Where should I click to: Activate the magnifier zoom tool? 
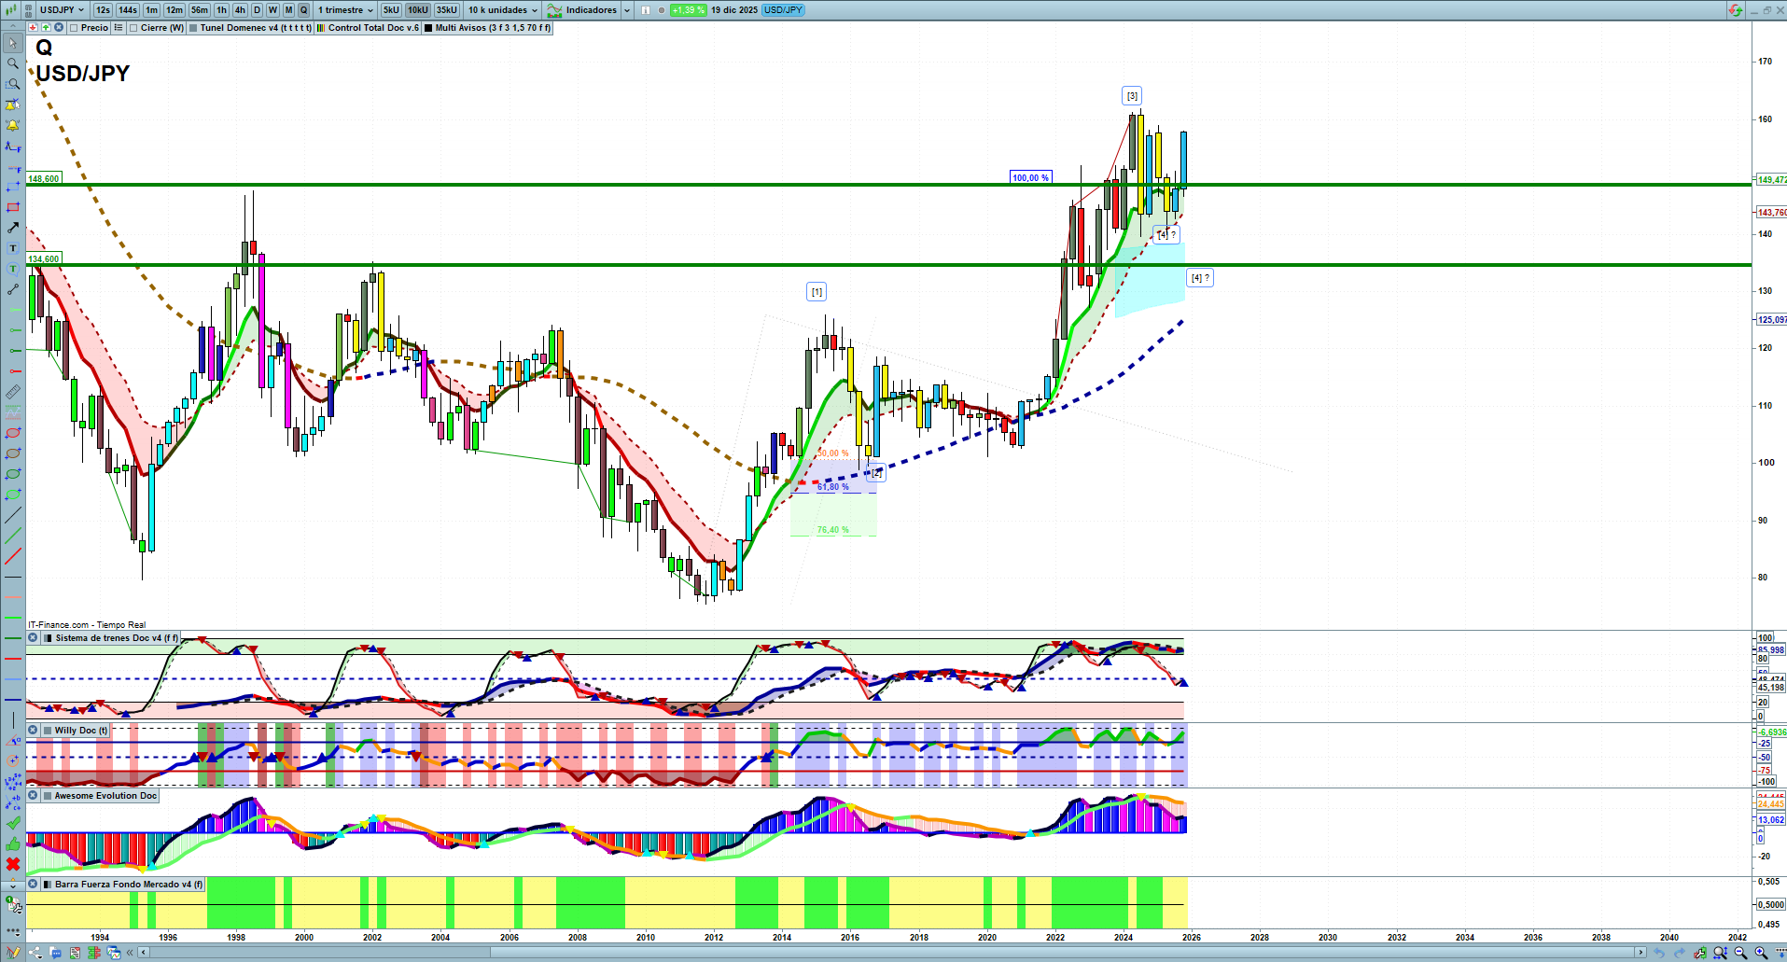click(13, 63)
